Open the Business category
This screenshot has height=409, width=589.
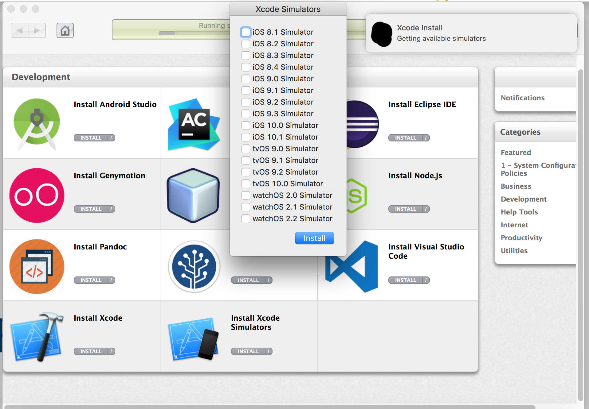516,186
